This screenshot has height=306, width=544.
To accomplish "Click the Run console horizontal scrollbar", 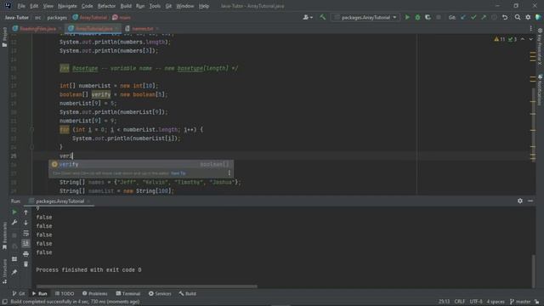I will pyautogui.click(x=147, y=286).
